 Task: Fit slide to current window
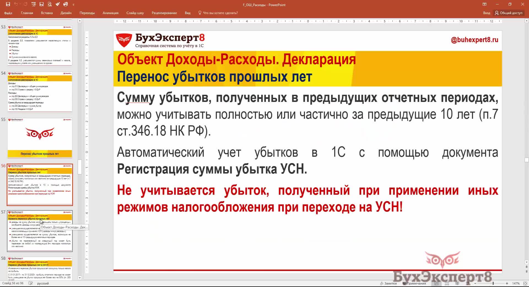pos(524,283)
